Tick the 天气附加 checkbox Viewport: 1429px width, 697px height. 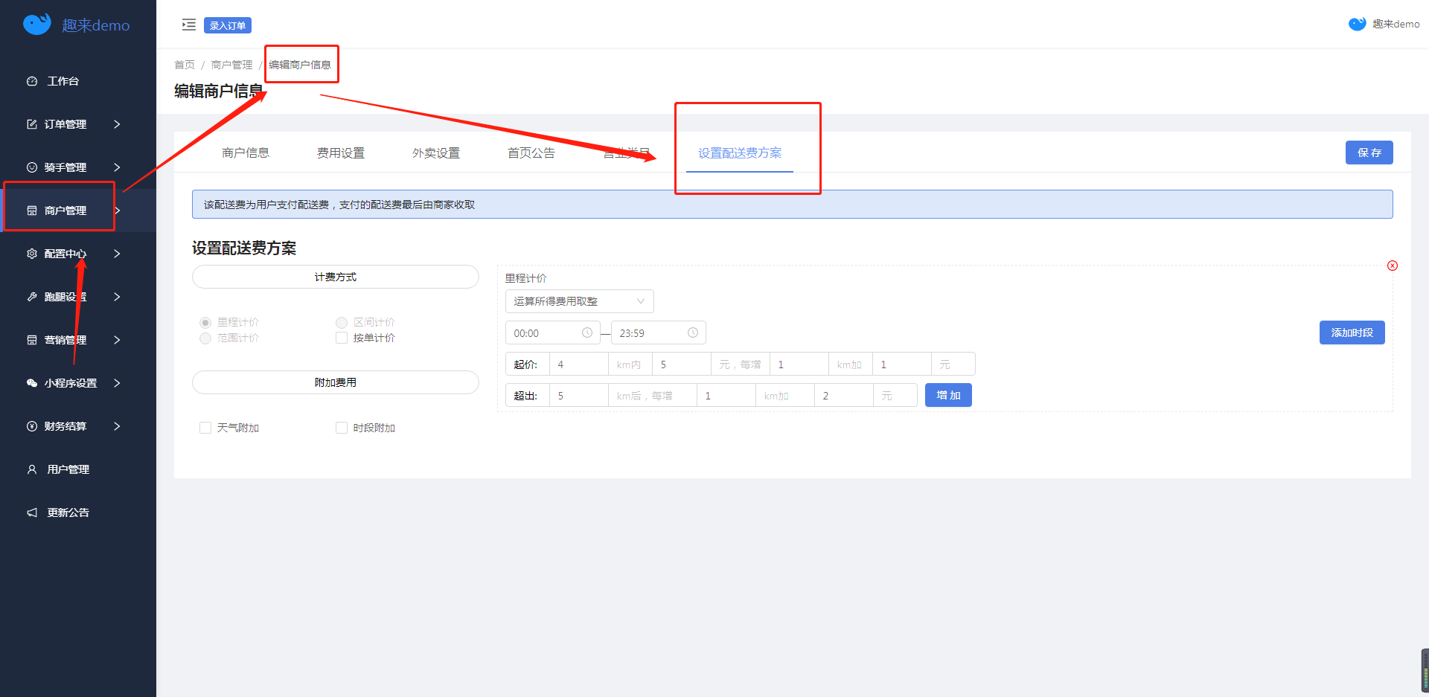pos(205,428)
